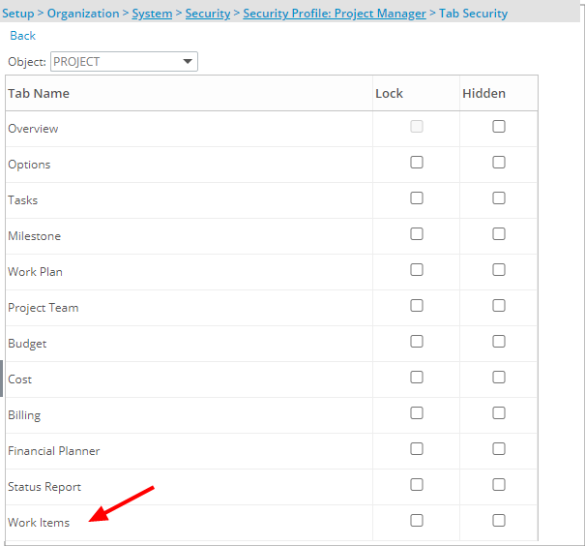Hide the Milestone tab
This screenshot has height=546, width=585.
499,234
